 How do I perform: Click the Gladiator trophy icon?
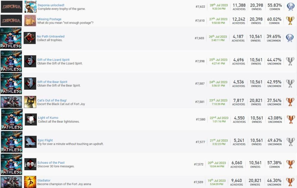tap(30, 182)
